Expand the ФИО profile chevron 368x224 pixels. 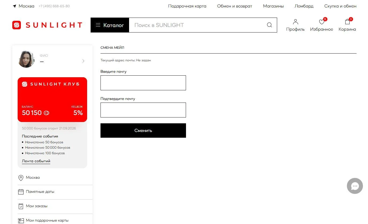83,61
